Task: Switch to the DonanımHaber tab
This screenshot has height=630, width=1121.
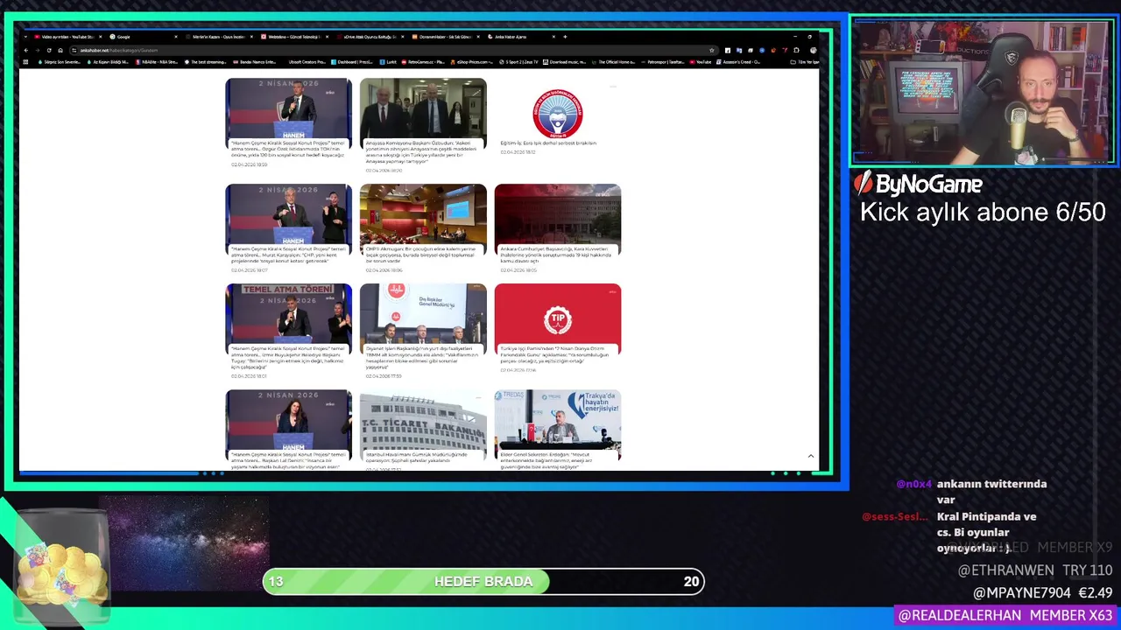Action: pyautogui.click(x=445, y=37)
